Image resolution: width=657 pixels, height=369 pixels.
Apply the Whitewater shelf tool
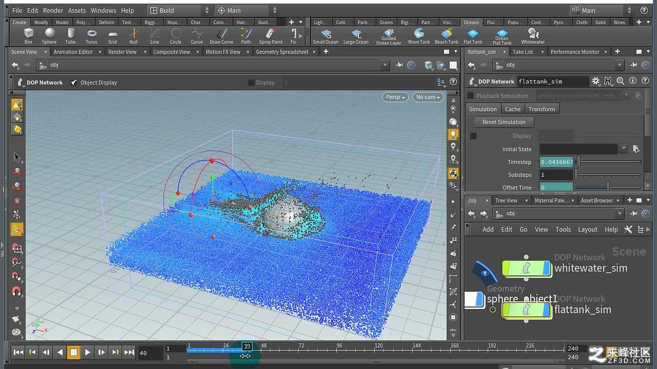533,36
